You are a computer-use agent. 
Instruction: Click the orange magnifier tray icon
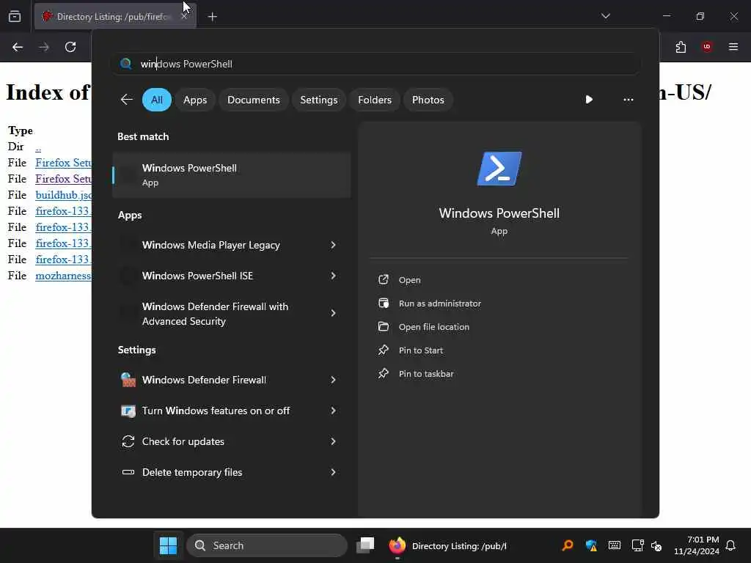coord(568,545)
